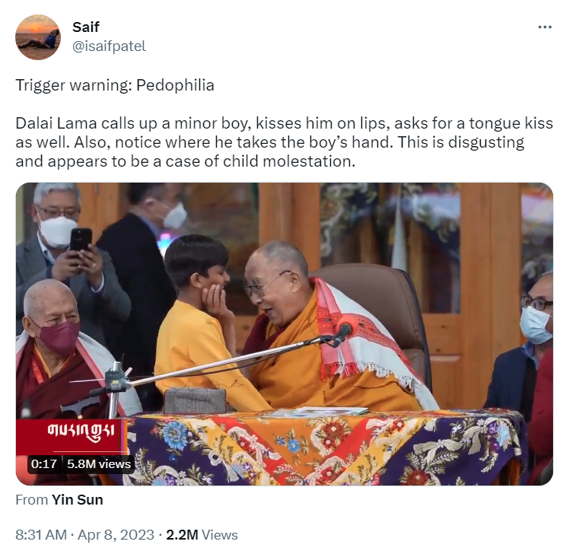
Task: Open the Yin Sun source link
Action: tap(78, 500)
